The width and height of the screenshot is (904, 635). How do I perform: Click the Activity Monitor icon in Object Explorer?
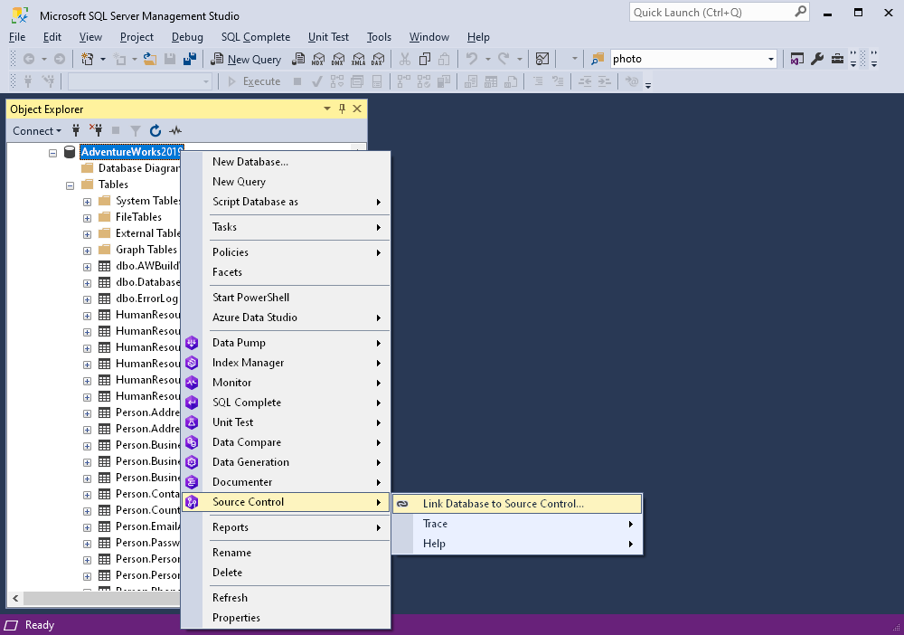175,131
